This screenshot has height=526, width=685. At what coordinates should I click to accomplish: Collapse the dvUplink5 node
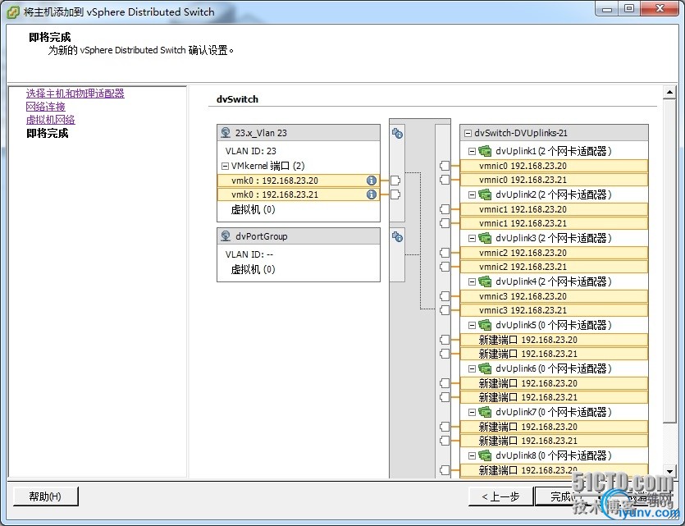coord(472,325)
